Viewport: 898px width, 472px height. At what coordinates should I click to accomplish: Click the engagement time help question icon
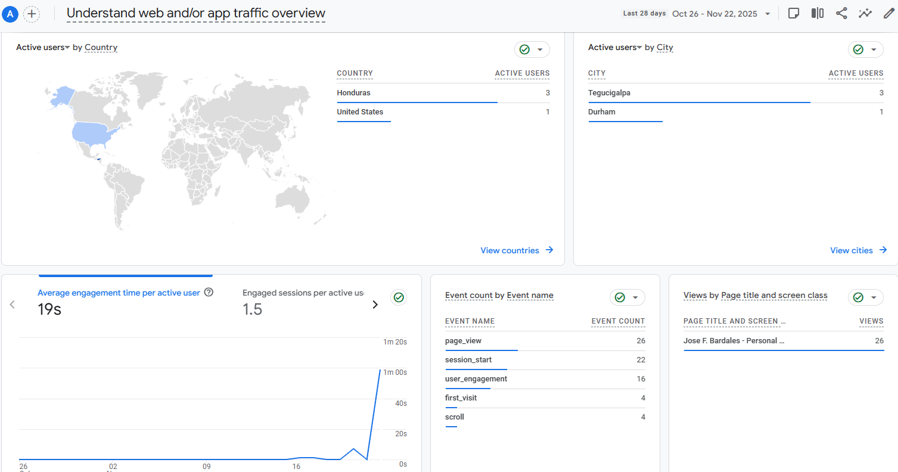(209, 293)
